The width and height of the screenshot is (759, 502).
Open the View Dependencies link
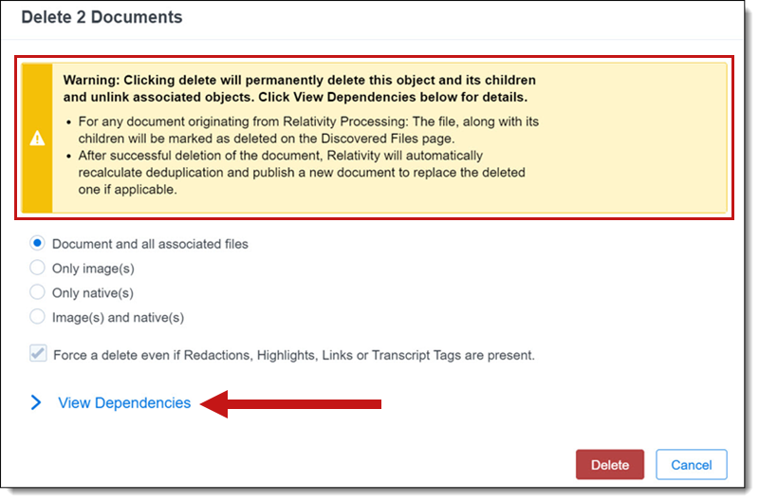124,403
